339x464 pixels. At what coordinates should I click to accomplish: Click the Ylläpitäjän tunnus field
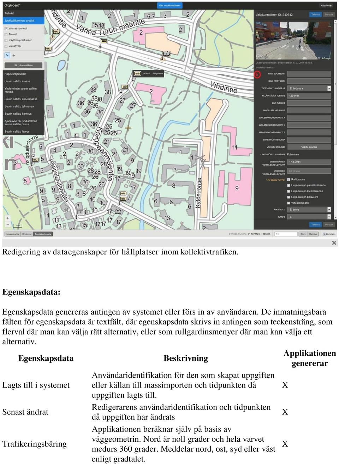coord(309,96)
